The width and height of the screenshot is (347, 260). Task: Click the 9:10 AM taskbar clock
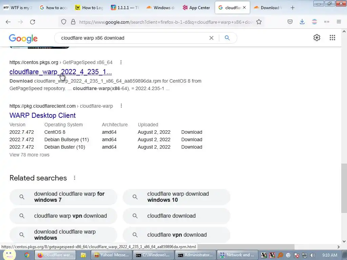click(x=330, y=255)
